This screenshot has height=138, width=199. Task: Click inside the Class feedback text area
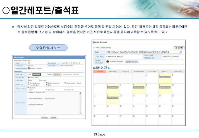click(53, 103)
